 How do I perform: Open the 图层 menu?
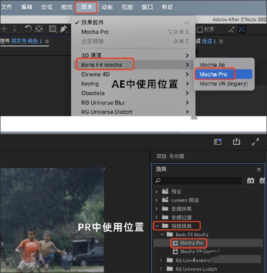click(x=67, y=7)
